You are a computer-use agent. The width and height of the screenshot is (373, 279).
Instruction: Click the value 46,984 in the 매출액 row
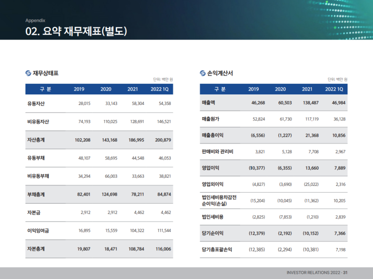click(339, 103)
